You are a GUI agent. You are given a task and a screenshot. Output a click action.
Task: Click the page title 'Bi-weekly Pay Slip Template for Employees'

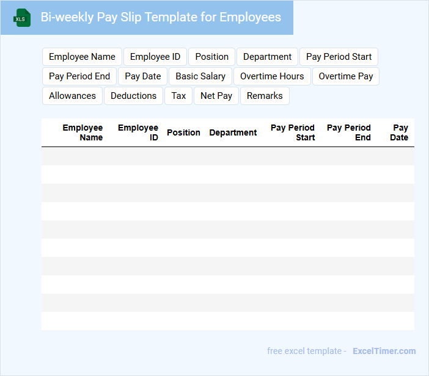coord(161,17)
